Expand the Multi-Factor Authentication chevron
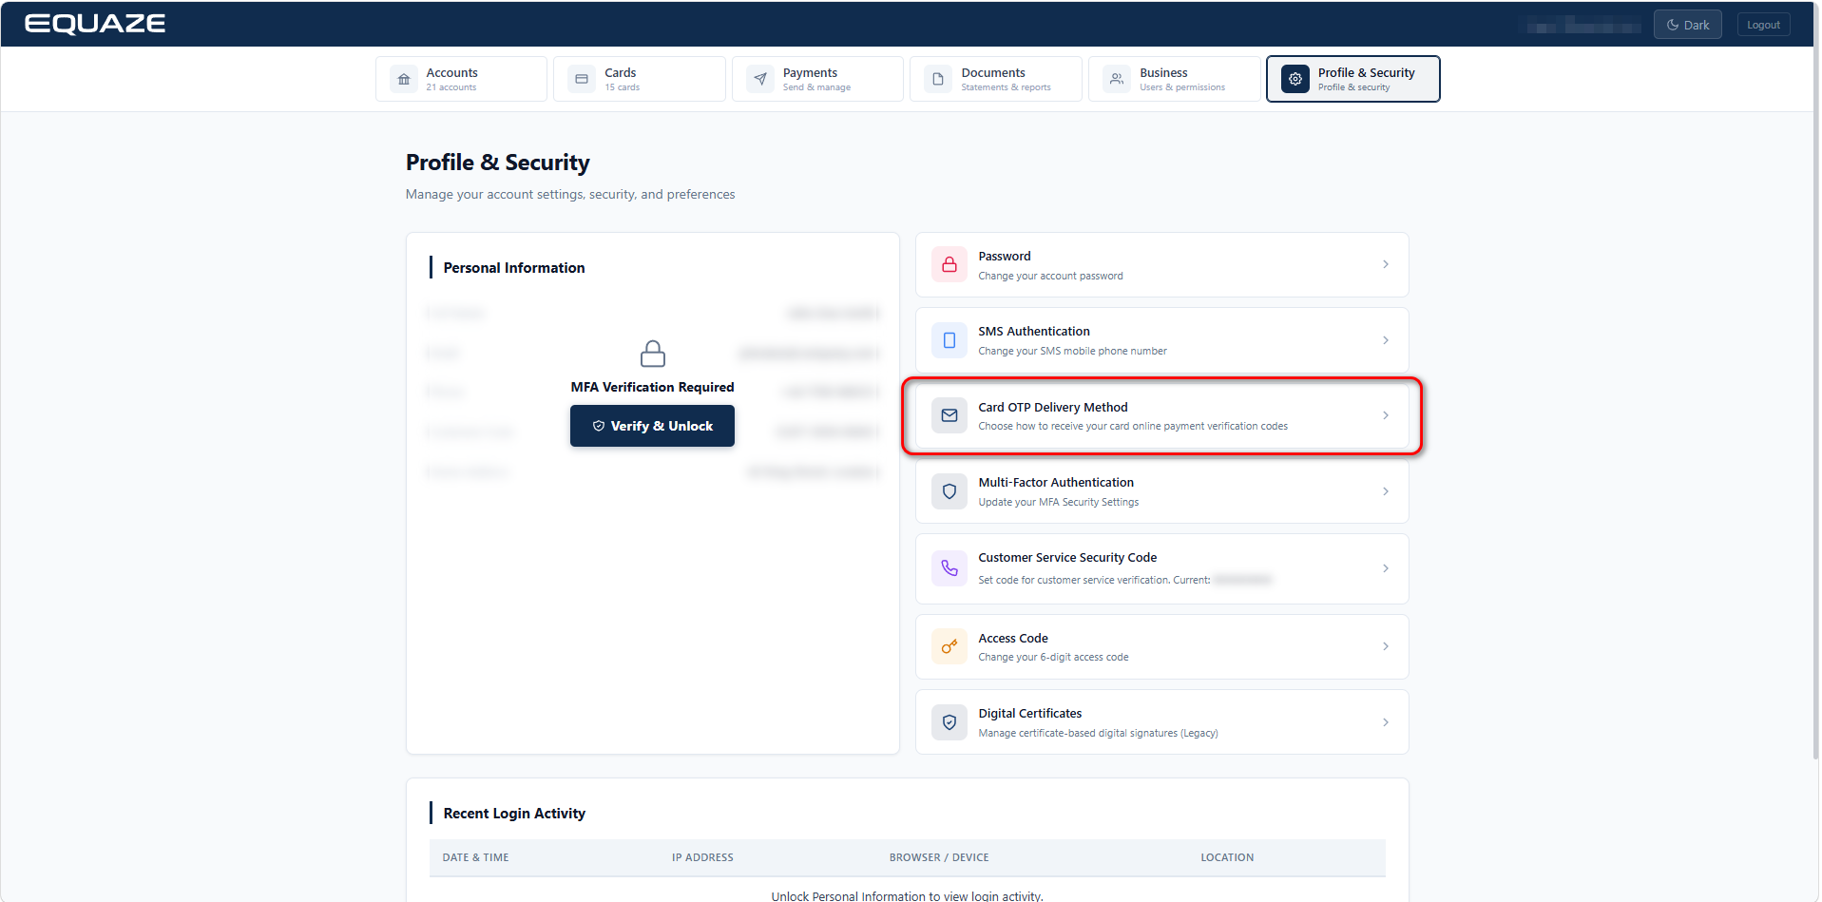The image size is (1822, 902). tap(1386, 491)
